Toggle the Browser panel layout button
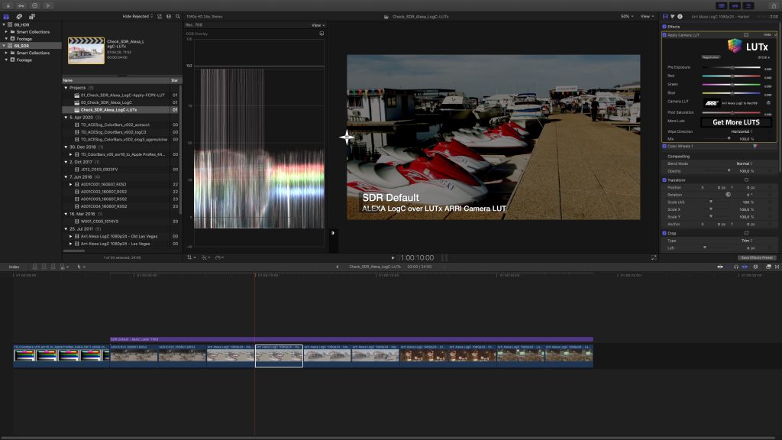 click(721, 5)
